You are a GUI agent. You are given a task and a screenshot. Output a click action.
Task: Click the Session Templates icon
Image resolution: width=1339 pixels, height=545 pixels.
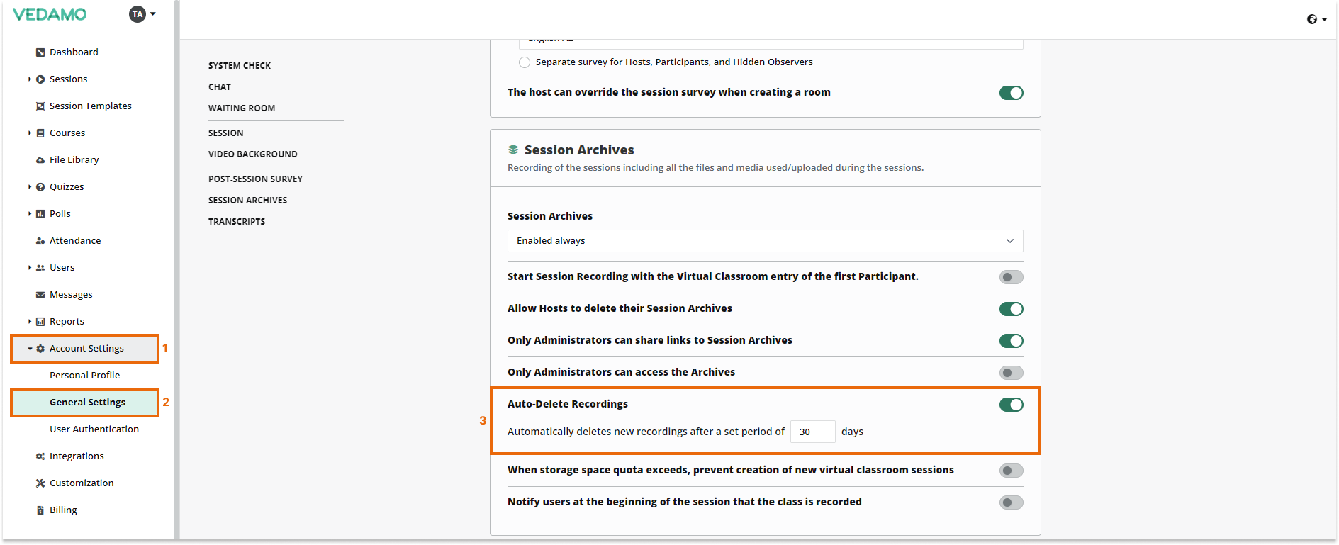coord(40,106)
